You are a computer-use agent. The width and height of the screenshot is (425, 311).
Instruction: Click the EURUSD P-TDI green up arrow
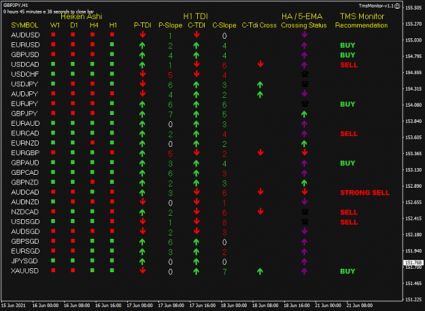[x=142, y=46]
